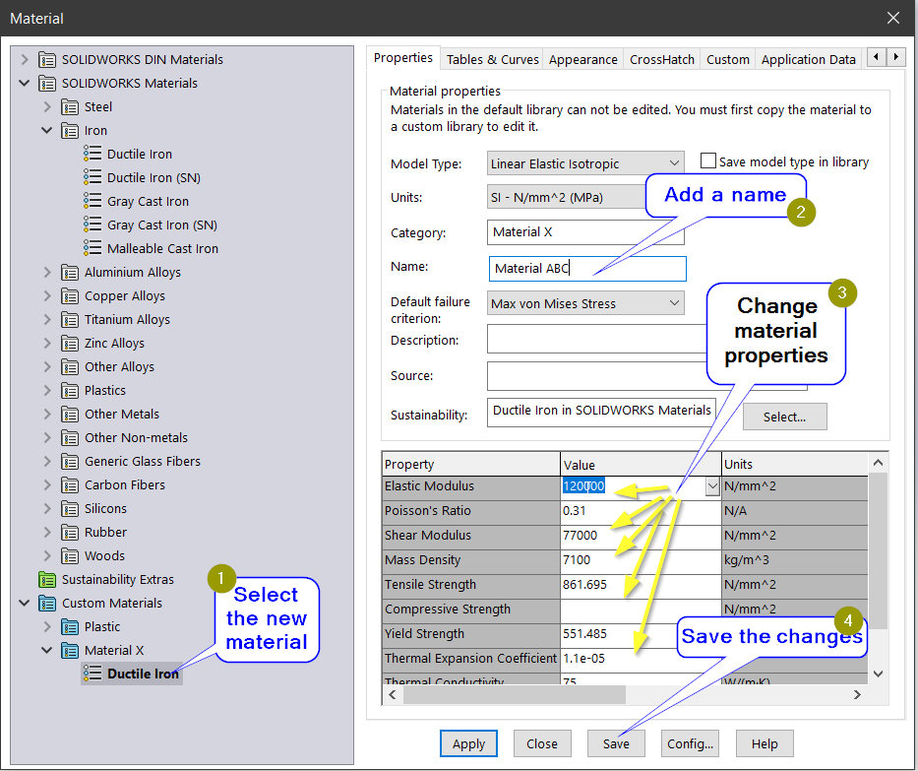Click the Material X folder icon
Viewport: 918px width, 771px height.
(70, 650)
